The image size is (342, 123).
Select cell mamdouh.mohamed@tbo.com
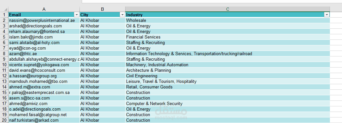coord(44,82)
